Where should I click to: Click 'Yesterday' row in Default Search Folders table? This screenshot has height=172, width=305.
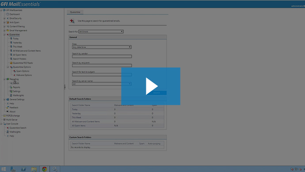coord(117,114)
